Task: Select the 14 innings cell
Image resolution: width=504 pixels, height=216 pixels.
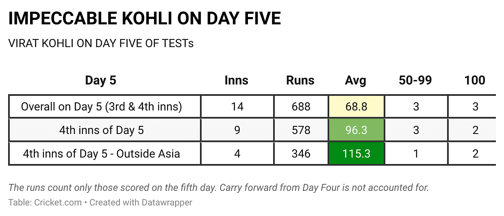Action: tap(237, 107)
